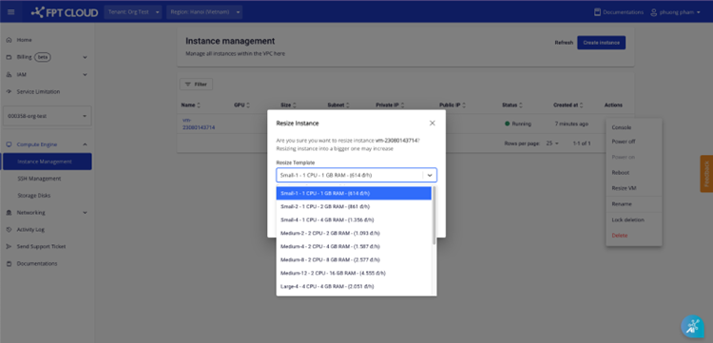Screen dimensions: 713x343
Task: Click the Send Support Ticket icon
Action: pos(9,247)
